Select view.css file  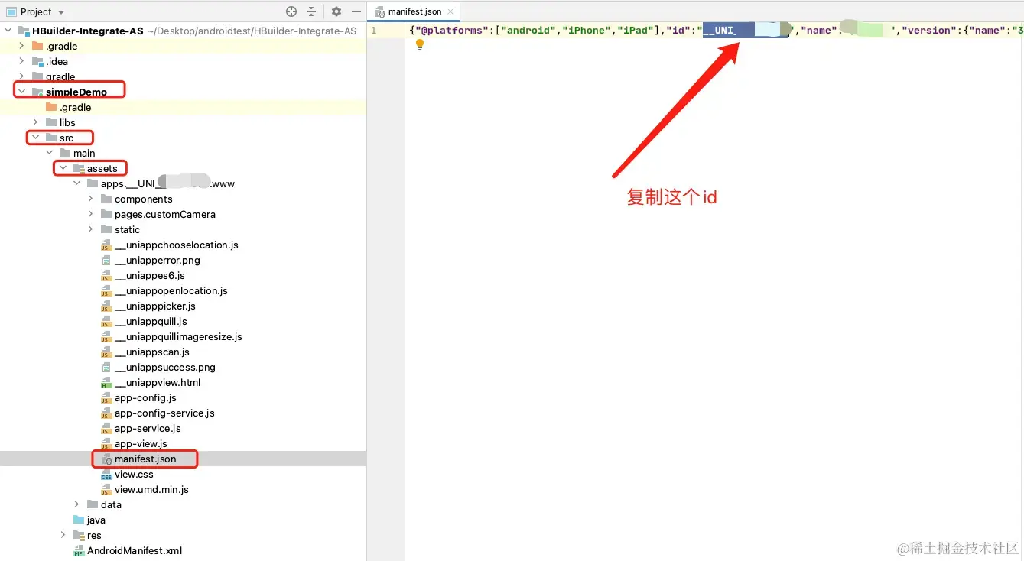tap(134, 474)
